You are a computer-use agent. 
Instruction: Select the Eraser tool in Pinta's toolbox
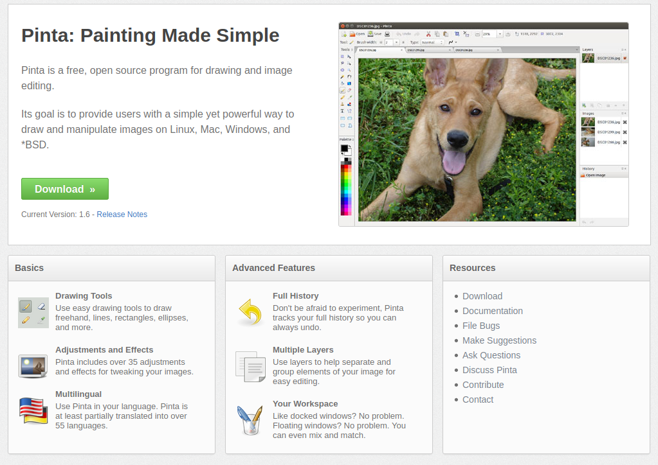tap(349, 90)
